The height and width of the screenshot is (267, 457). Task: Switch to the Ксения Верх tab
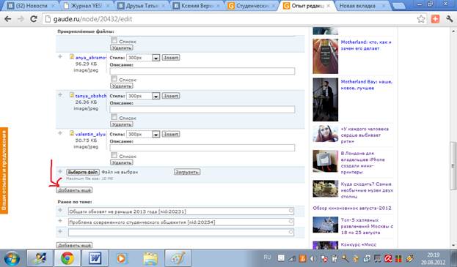pos(197,6)
